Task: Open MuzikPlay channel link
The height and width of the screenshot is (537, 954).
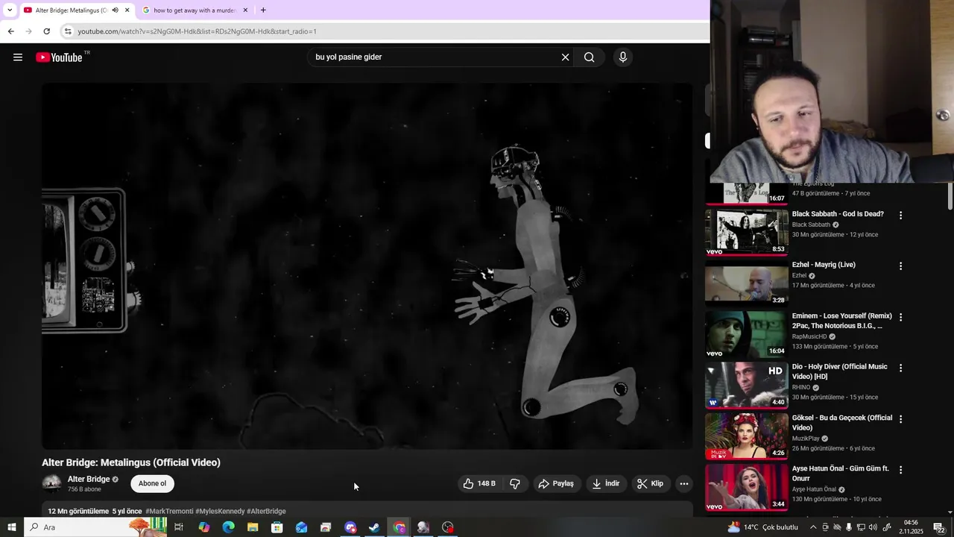Action: pyautogui.click(x=806, y=439)
